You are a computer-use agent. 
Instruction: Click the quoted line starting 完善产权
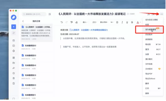(x=90, y=47)
